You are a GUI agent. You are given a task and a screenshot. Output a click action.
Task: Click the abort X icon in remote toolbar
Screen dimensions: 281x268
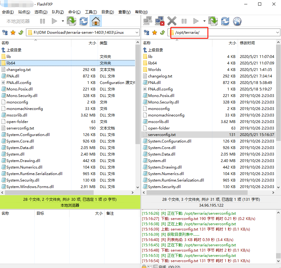pyautogui.click(x=172, y=21)
